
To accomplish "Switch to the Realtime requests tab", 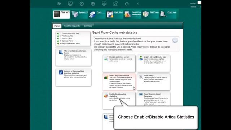I will click(72, 26).
